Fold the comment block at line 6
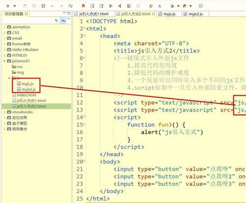This screenshot has width=246, height=203. (x=84, y=57)
